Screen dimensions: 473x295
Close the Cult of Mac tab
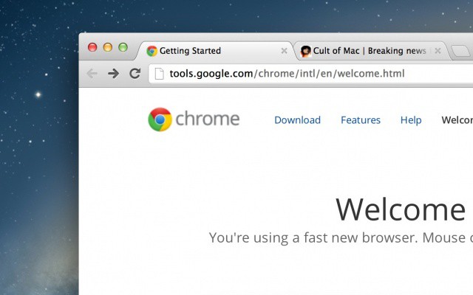[438, 51]
